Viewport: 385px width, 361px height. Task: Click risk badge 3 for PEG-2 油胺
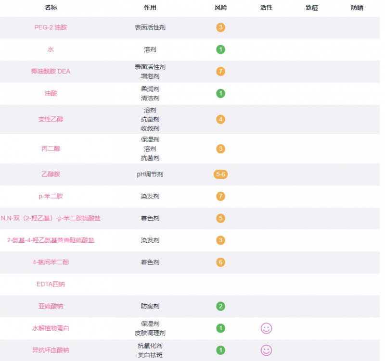(x=220, y=27)
